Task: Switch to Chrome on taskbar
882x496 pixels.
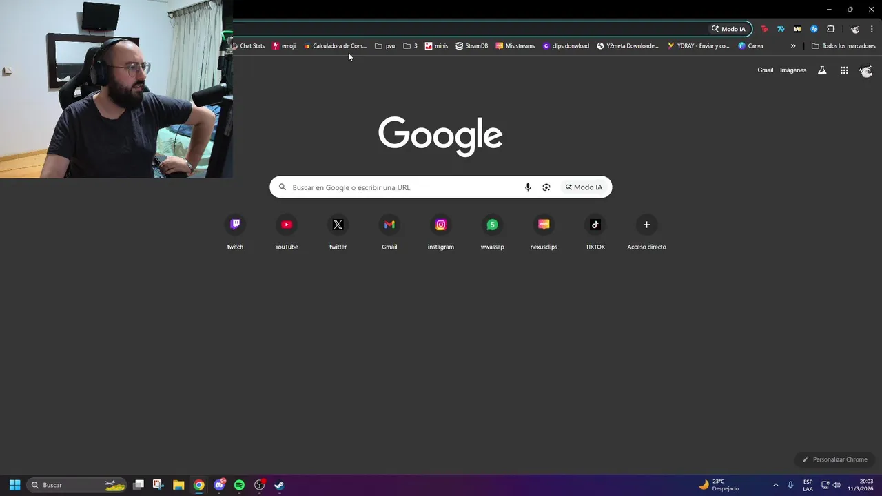Action: [198, 485]
